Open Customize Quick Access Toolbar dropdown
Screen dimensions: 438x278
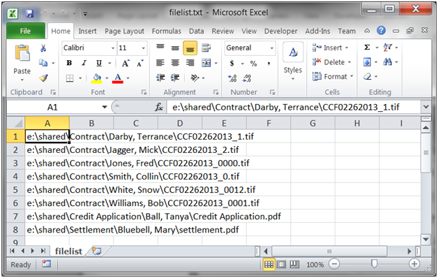[x=85, y=14]
